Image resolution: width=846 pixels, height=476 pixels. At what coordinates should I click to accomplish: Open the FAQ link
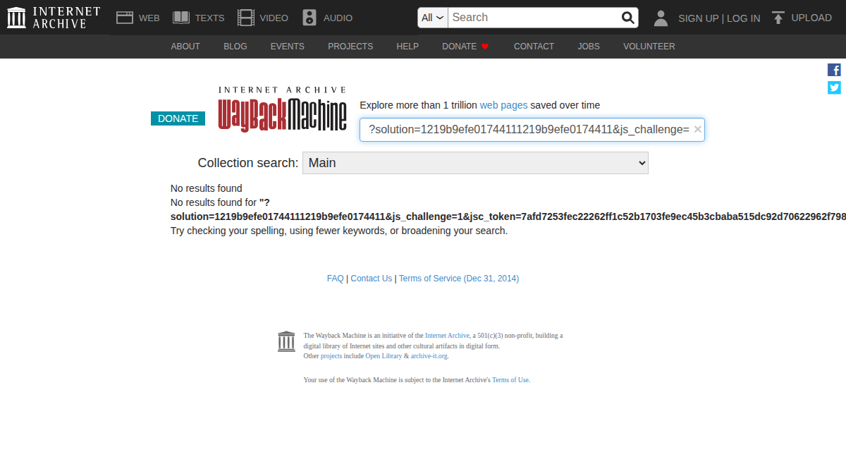(x=336, y=279)
